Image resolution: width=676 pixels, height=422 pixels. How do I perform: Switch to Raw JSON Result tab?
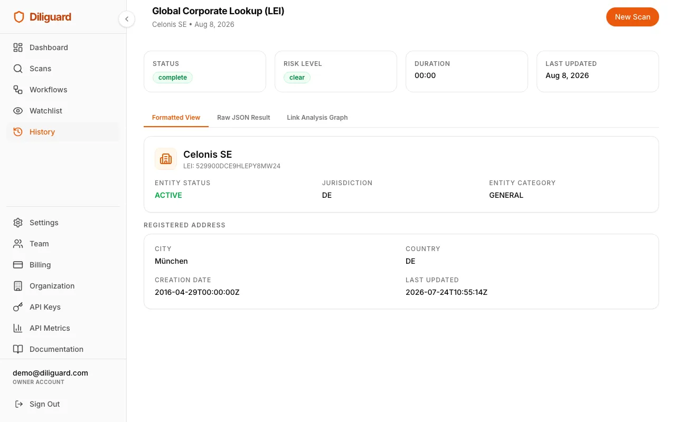pos(243,118)
